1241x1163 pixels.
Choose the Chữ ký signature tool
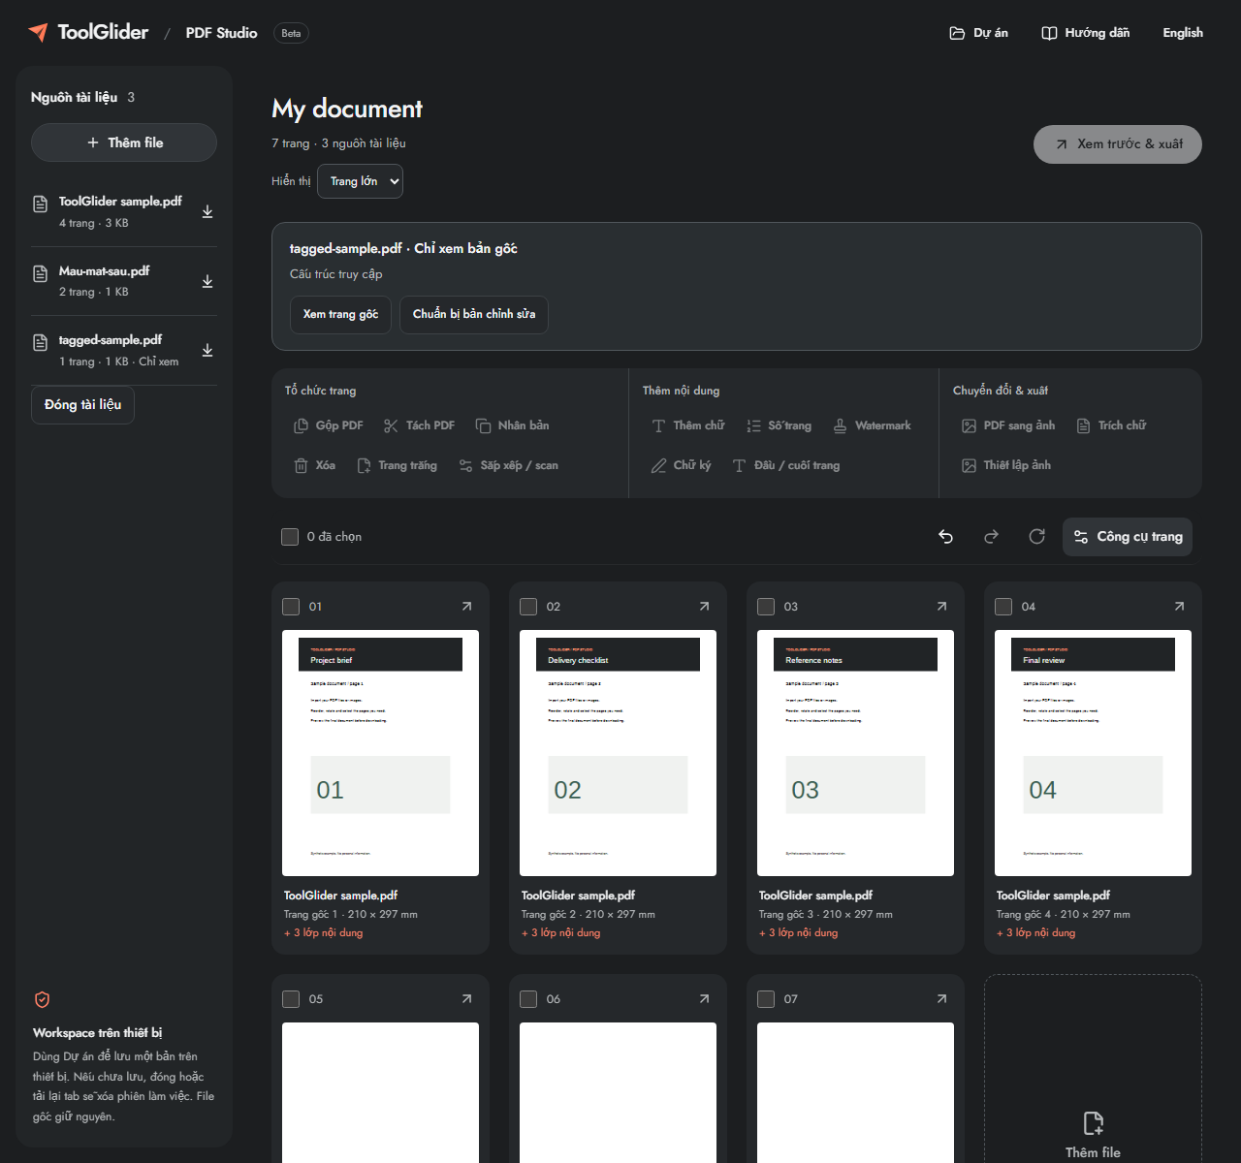[x=681, y=465]
